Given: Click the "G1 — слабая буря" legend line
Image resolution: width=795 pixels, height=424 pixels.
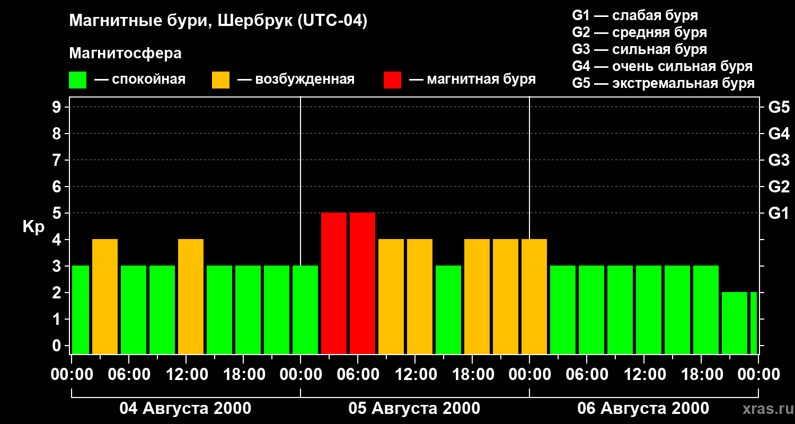Looking at the screenshot, I should point(635,15).
